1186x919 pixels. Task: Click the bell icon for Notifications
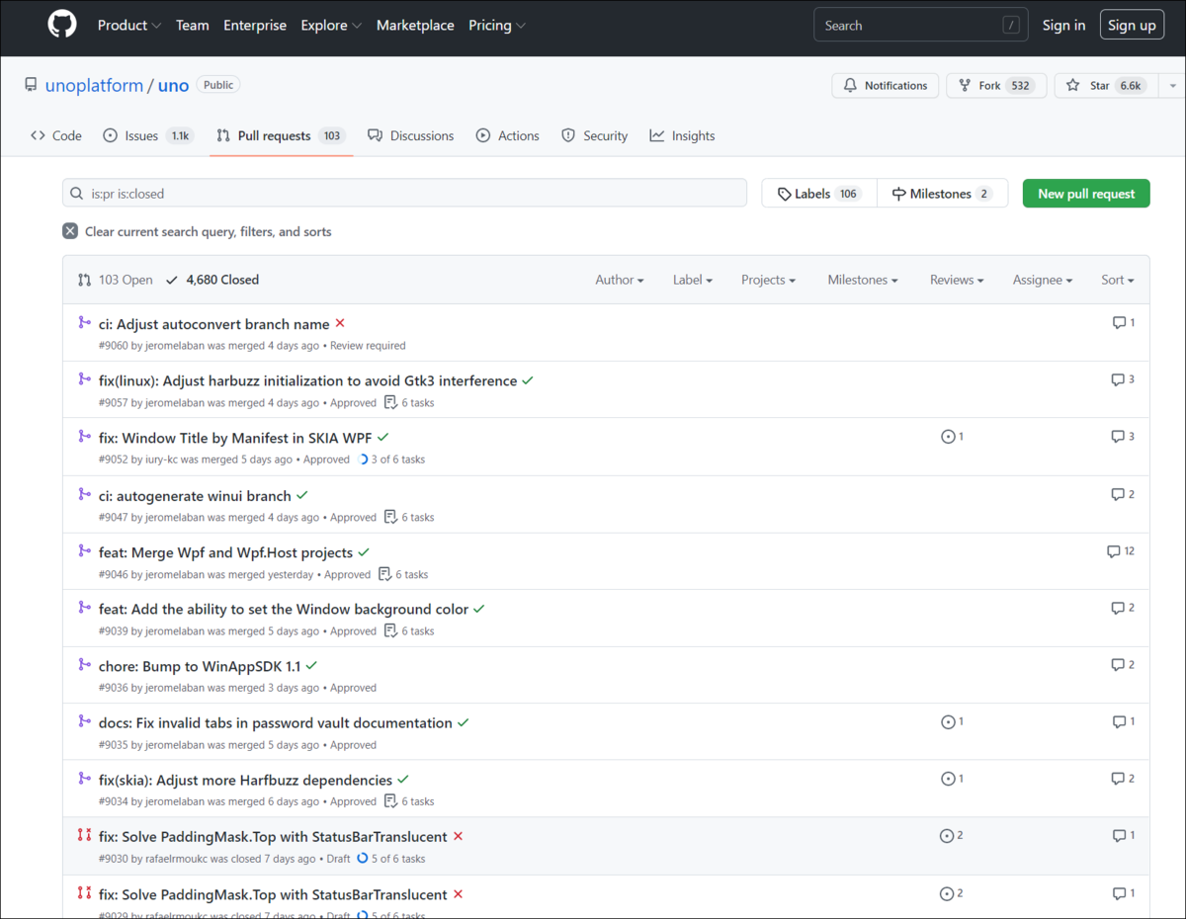[850, 86]
